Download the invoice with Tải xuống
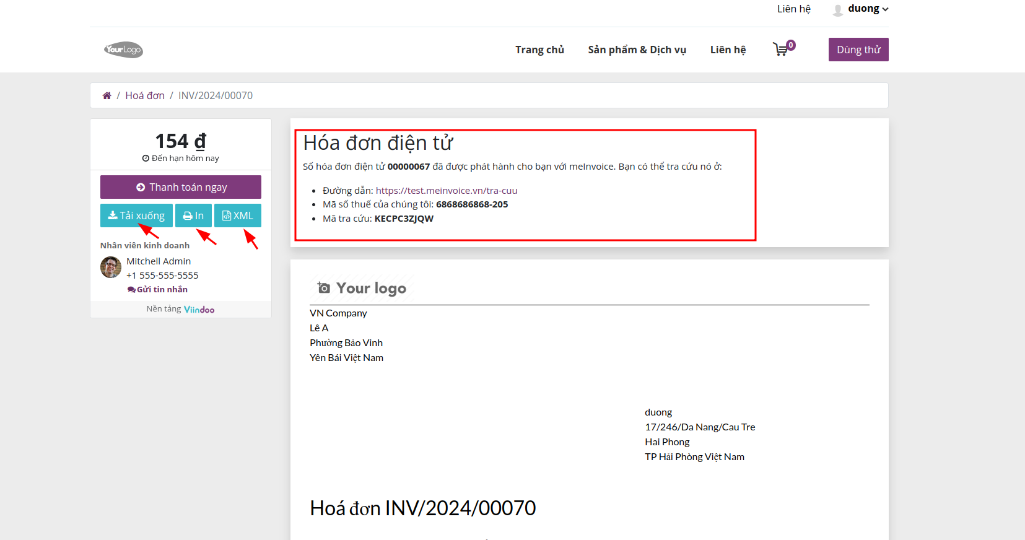1025x540 pixels. pyautogui.click(x=136, y=216)
